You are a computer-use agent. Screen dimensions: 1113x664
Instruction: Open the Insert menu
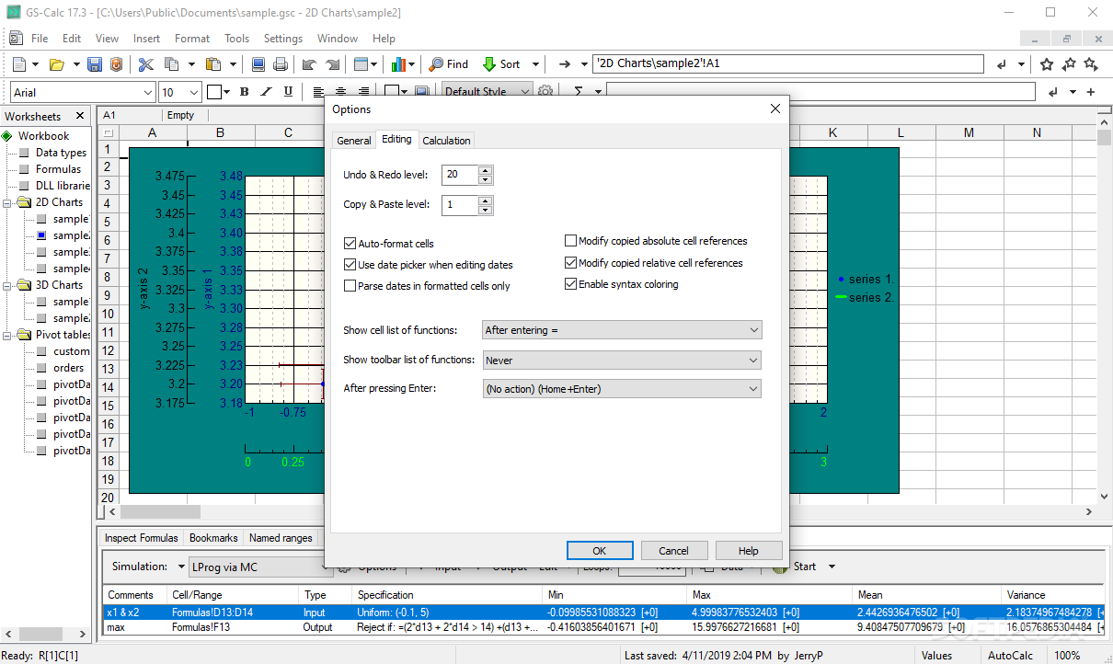click(146, 39)
